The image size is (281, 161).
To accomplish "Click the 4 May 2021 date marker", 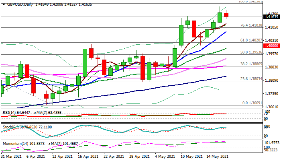I will 165,156.
